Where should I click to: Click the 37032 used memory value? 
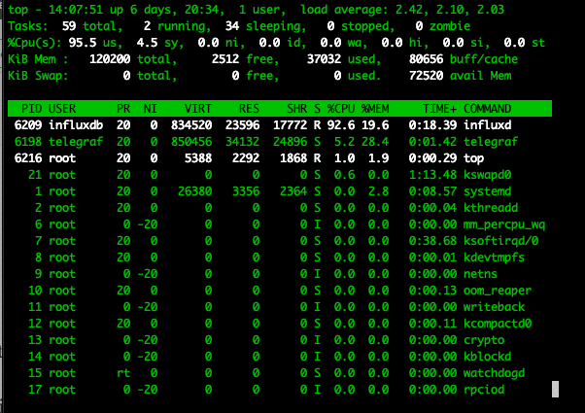(x=324, y=59)
